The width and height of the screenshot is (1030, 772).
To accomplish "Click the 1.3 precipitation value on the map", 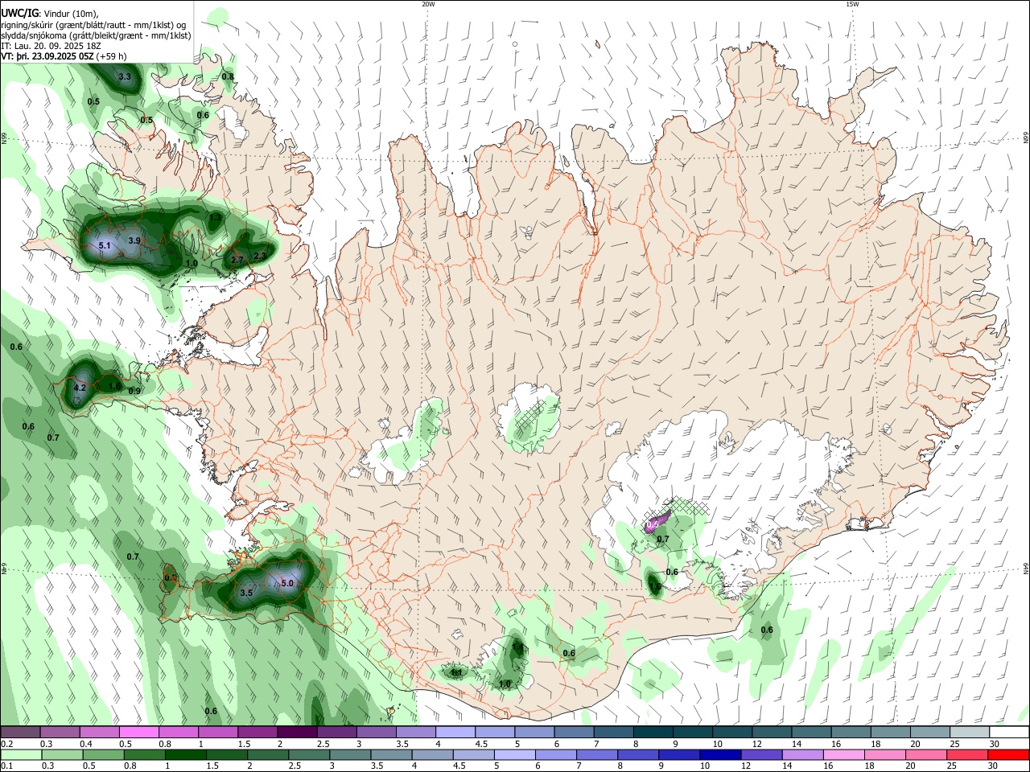I will point(215,218).
